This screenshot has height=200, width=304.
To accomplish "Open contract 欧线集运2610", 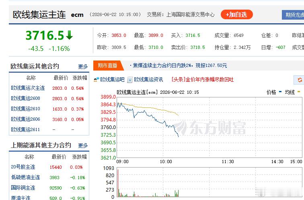I will (x=25, y=109).
